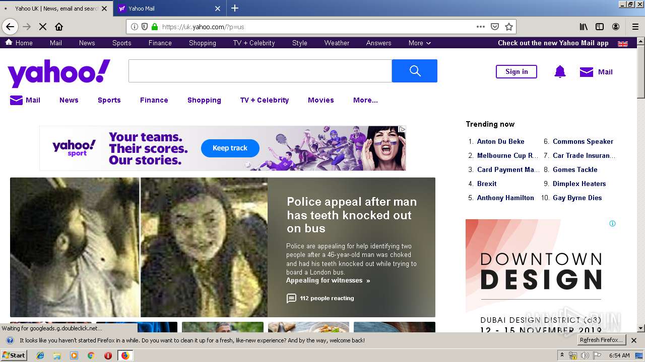
Task: Dismiss the Firefox refresh notification bar
Action: point(634,340)
